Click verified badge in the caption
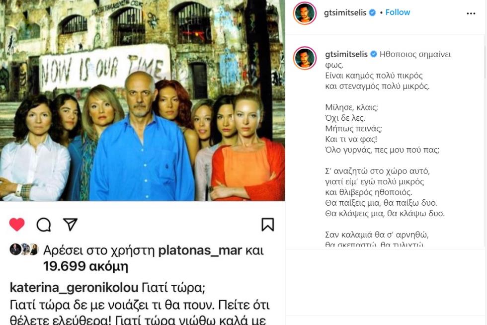487x325 pixels. (x=374, y=54)
